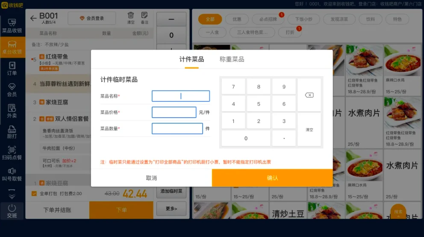This screenshot has width=424, height=237.
Task: Tap the decimal point key
Action: pyautogui.click(x=284, y=139)
